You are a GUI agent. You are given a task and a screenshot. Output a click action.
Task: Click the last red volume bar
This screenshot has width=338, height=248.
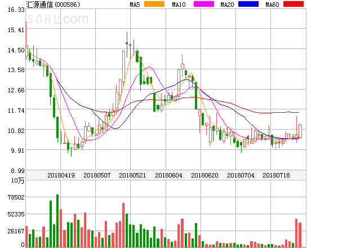300,235
